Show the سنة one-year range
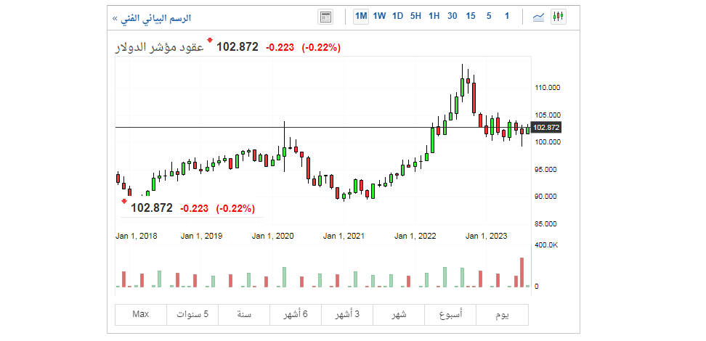The height and width of the screenshot is (341, 706). pos(244,314)
